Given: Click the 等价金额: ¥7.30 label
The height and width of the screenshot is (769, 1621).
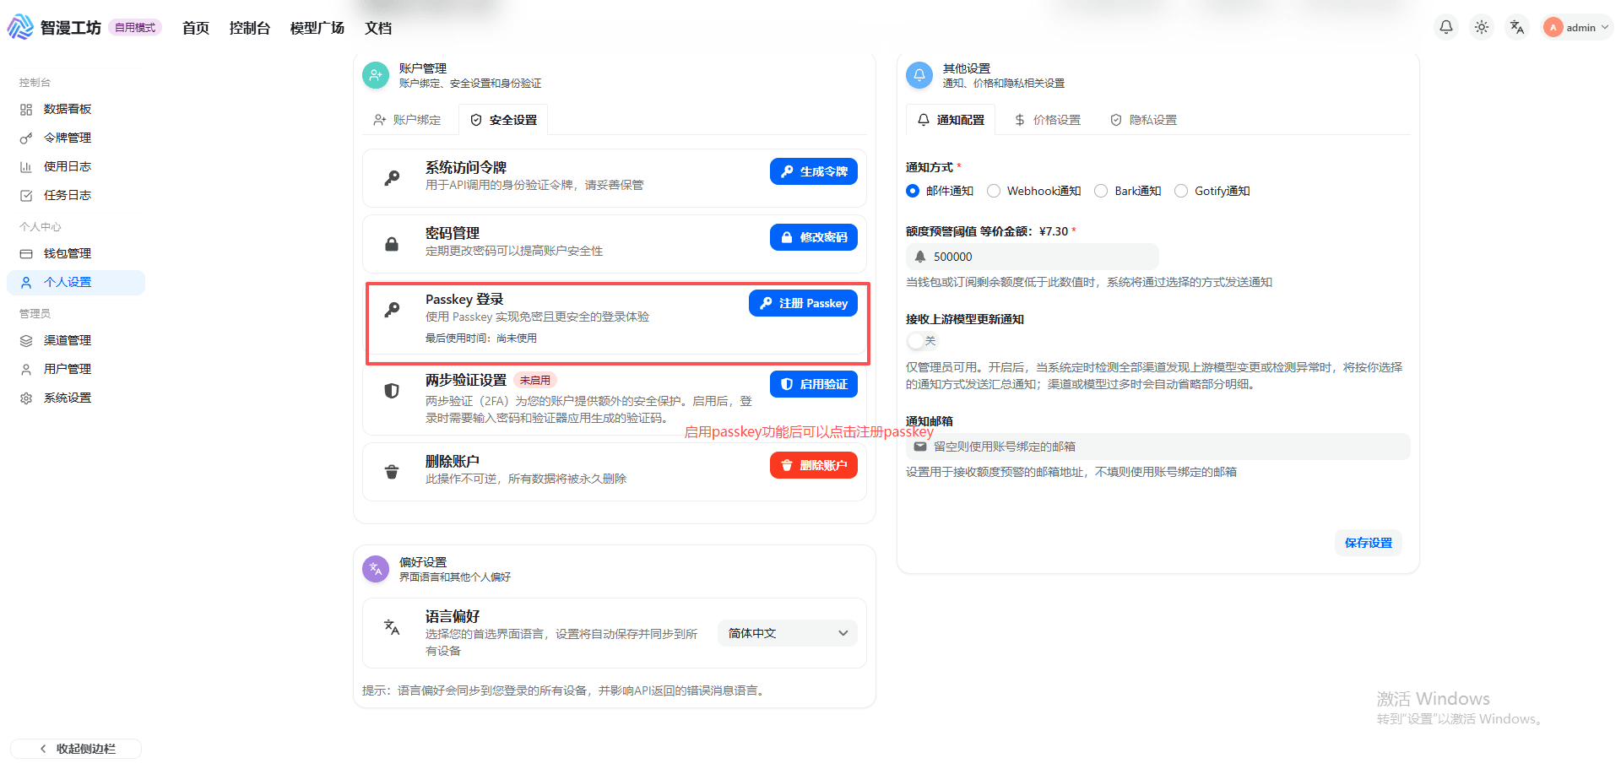Looking at the screenshot, I should 1024,231.
